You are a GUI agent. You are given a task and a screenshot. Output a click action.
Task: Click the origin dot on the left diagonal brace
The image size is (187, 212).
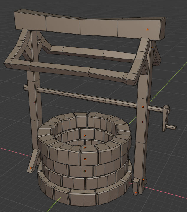pyautogui.click(x=31, y=168)
